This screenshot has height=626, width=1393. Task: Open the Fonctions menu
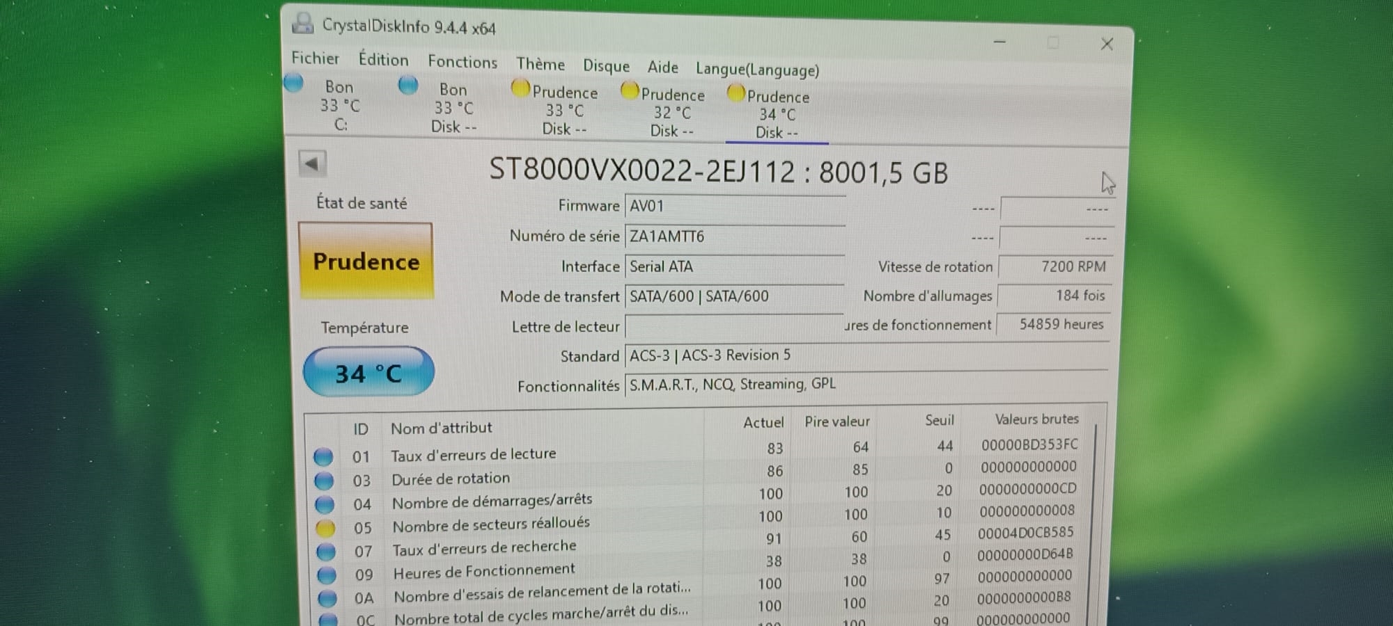click(x=462, y=62)
